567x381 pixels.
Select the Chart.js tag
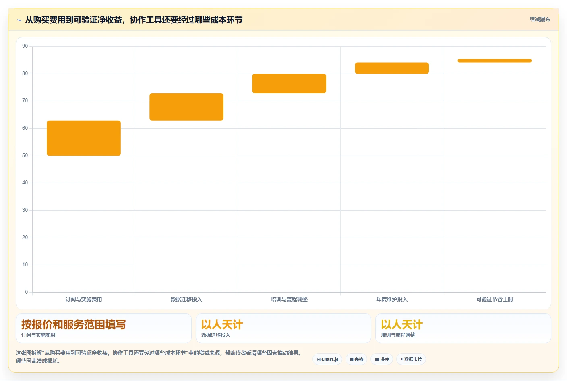tap(327, 359)
